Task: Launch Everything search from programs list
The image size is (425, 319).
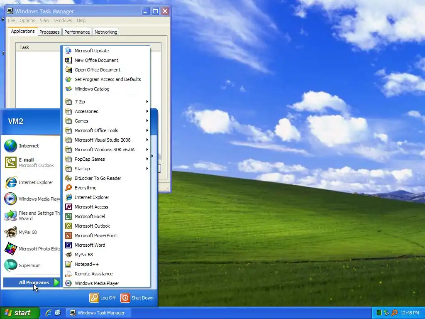Action: [x=106, y=188]
